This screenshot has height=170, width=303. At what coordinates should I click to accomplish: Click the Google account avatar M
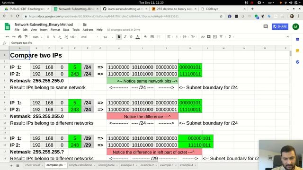pos(295,26)
